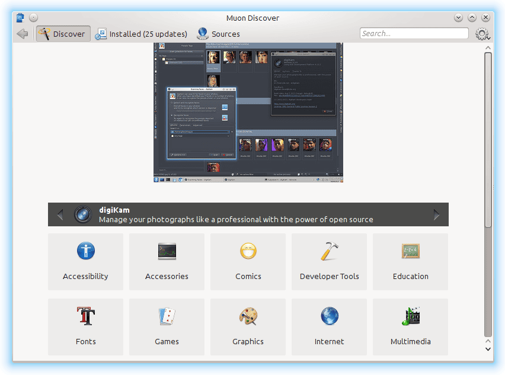505x375 pixels.
Task: Open the Internet category label
Action: [329, 341]
